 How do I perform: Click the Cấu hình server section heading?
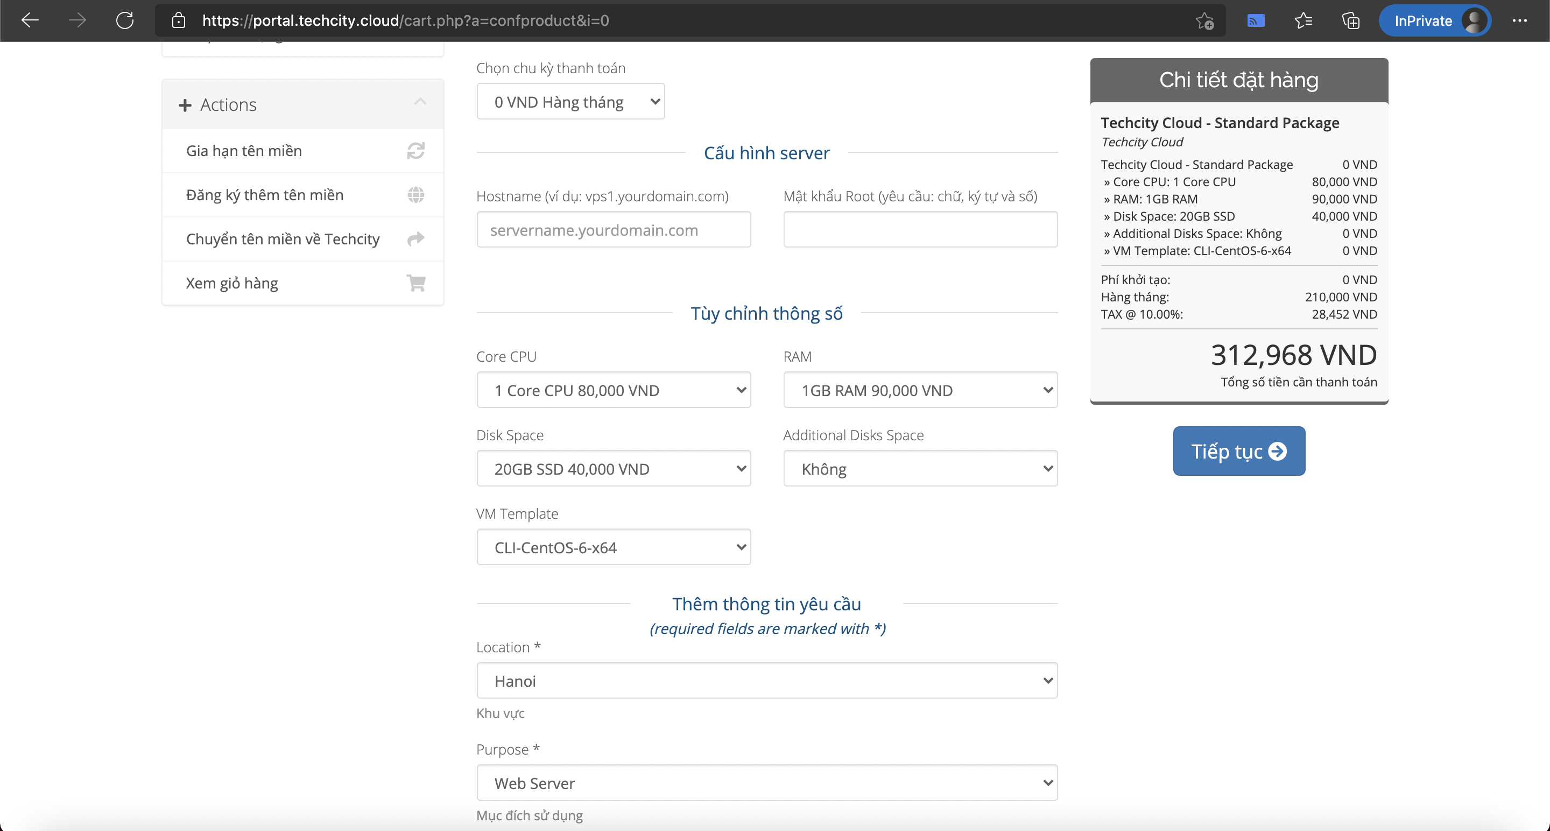pyautogui.click(x=766, y=153)
